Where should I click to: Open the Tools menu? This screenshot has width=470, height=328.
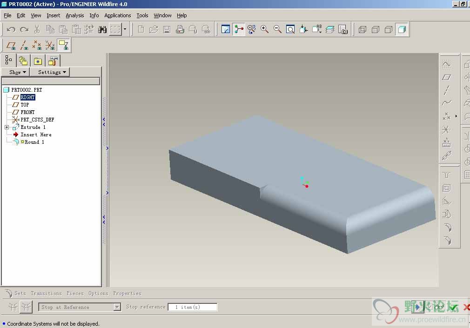[142, 15]
